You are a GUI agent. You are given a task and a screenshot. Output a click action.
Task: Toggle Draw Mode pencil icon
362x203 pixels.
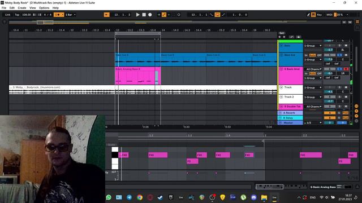[308, 15]
